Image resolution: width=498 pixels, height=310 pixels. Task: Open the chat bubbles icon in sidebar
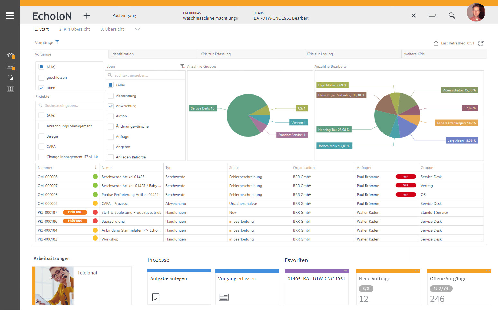[10, 77]
